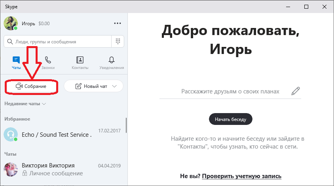The width and height of the screenshot is (334, 186).
Task: Open the Контакты tab
Action: coord(80,63)
